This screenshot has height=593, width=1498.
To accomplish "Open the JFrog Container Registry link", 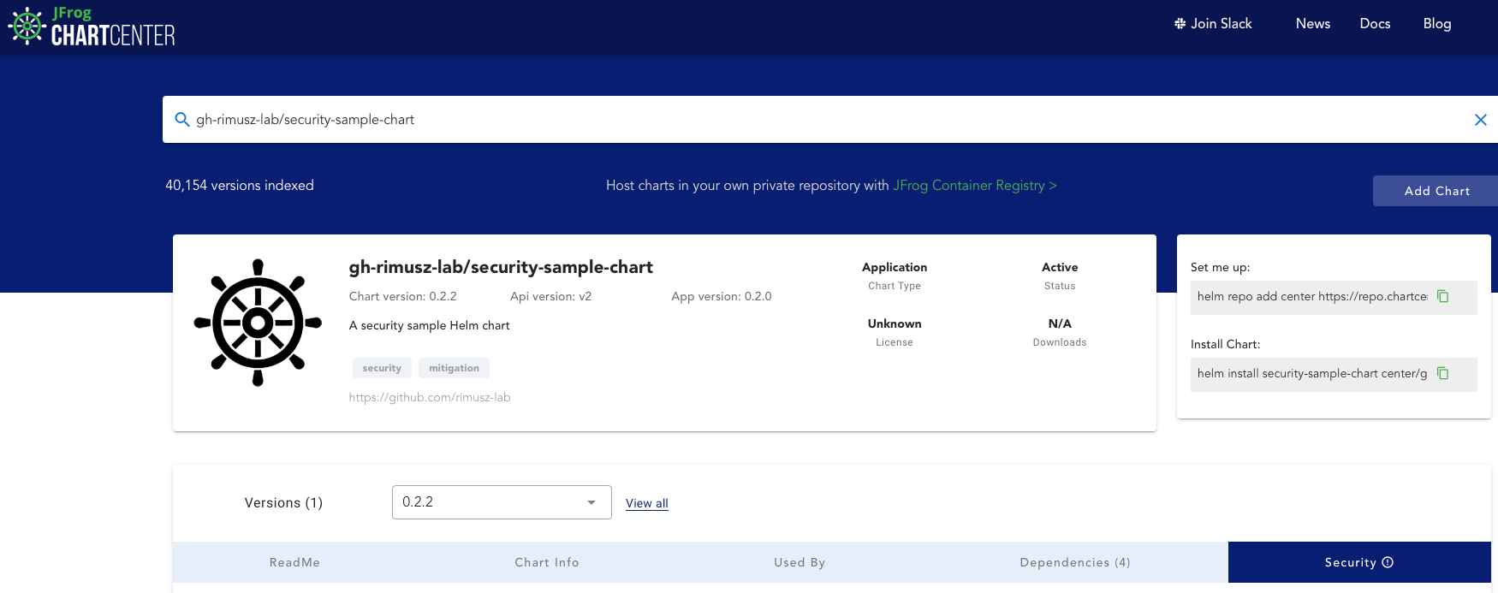I will pos(975,186).
